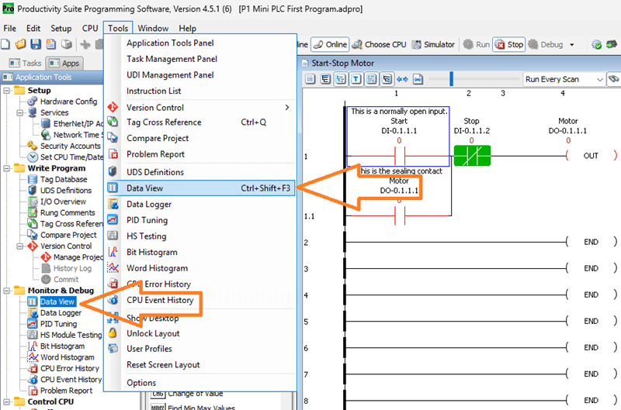Click the Open project folder icon
Screen dimensions: 621x410
(x=21, y=45)
